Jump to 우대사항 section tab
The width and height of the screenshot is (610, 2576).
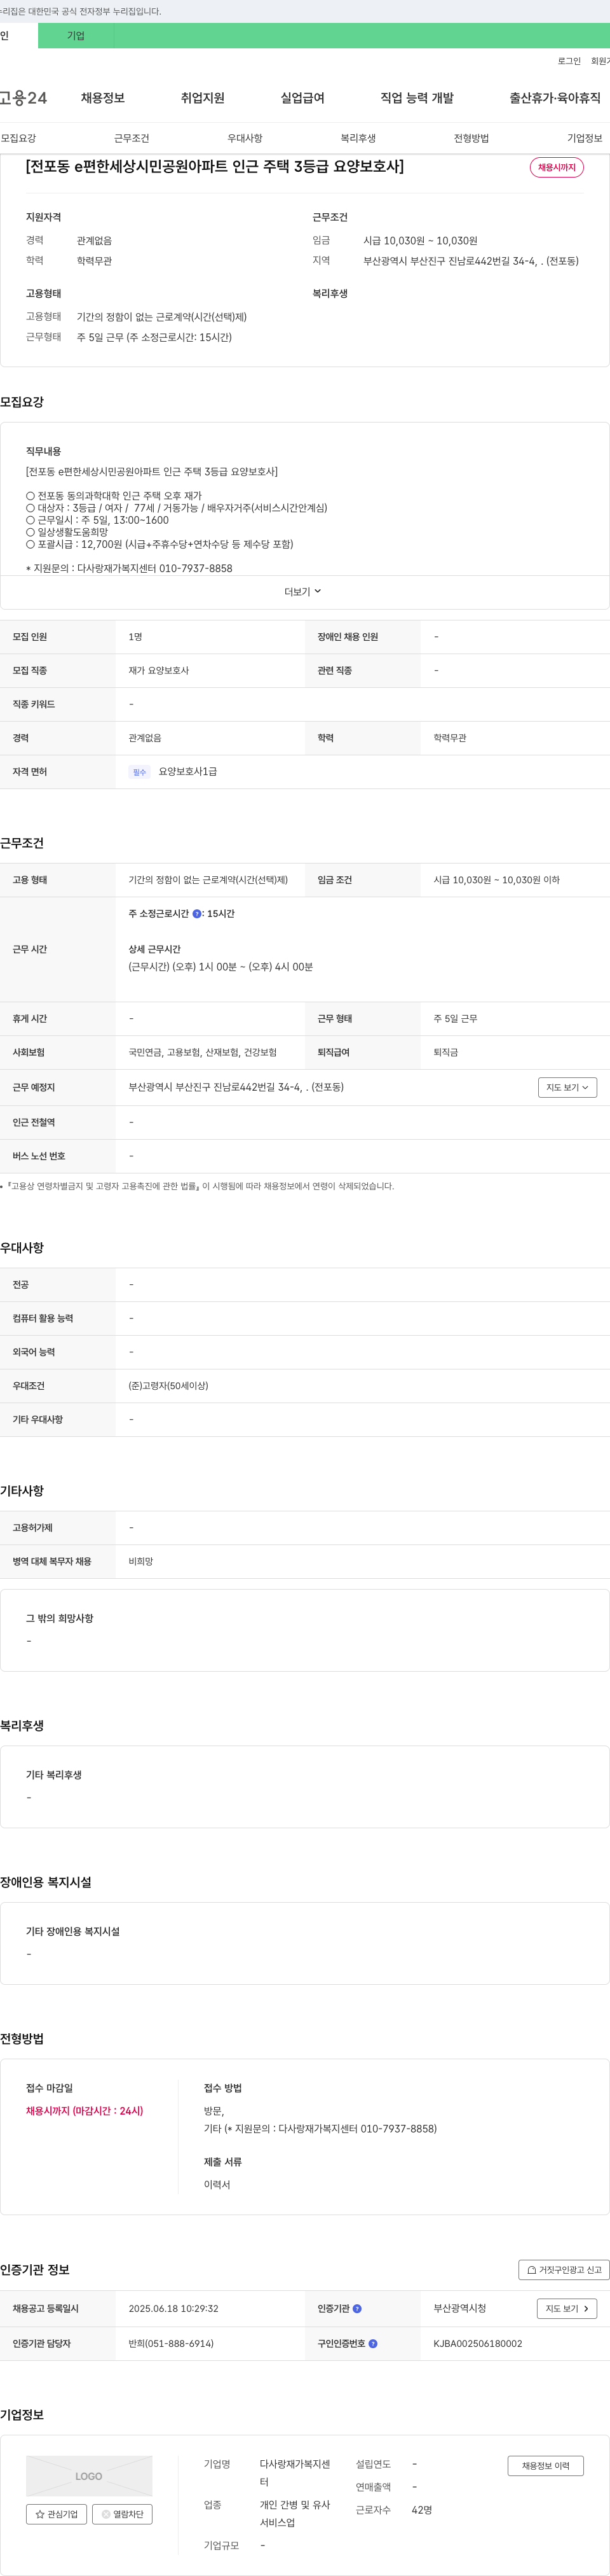(245, 138)
